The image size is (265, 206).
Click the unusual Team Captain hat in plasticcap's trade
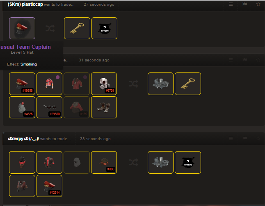22,28
